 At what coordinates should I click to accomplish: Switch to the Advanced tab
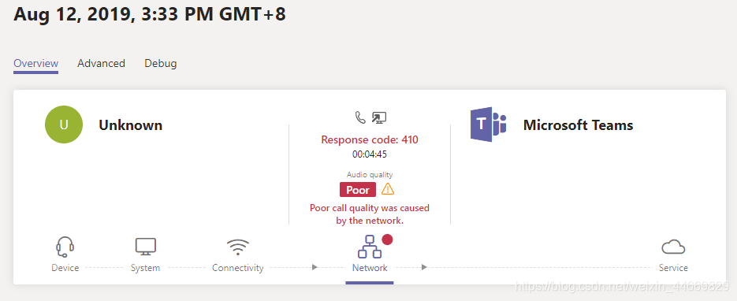tap(101, 63)
